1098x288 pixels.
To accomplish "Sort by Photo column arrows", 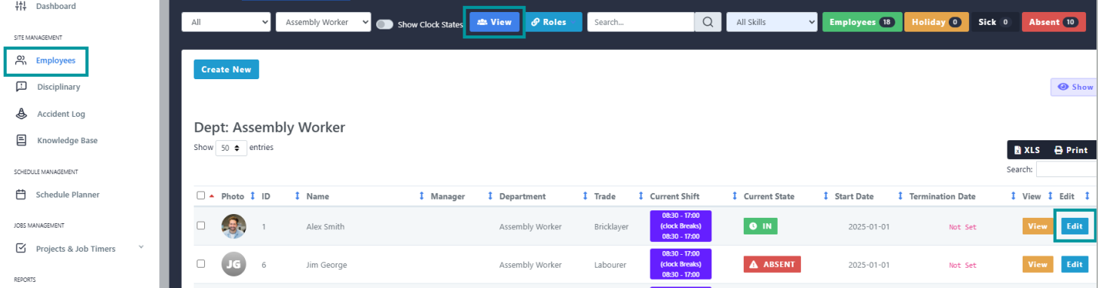I will point(252,196).
